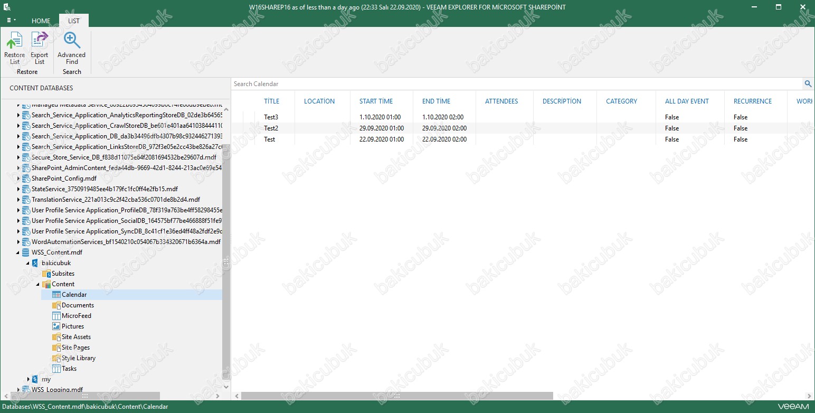Select User Profile Service Application_SocialDB
The image size is (815, 413).
(127, 220)
